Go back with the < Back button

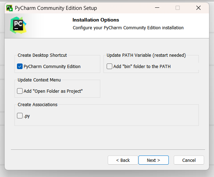coord(123,160)
